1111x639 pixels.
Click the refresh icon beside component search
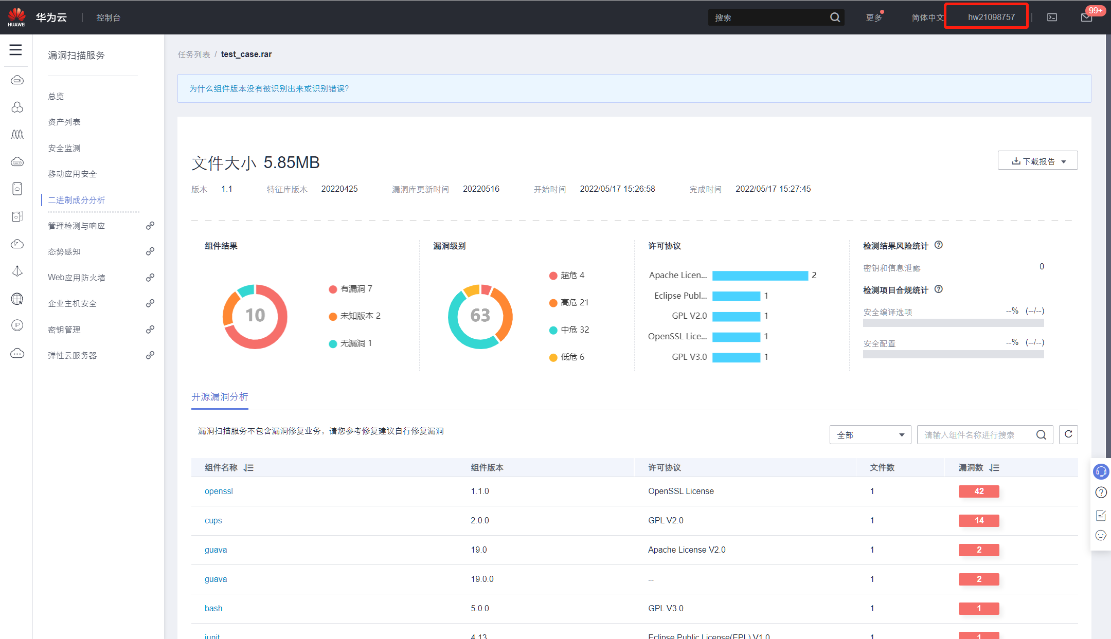click(x=1068, y=434)
